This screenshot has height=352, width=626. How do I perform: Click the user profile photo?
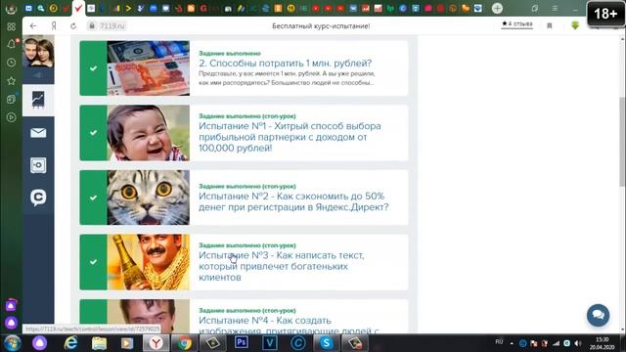(38, 52)
